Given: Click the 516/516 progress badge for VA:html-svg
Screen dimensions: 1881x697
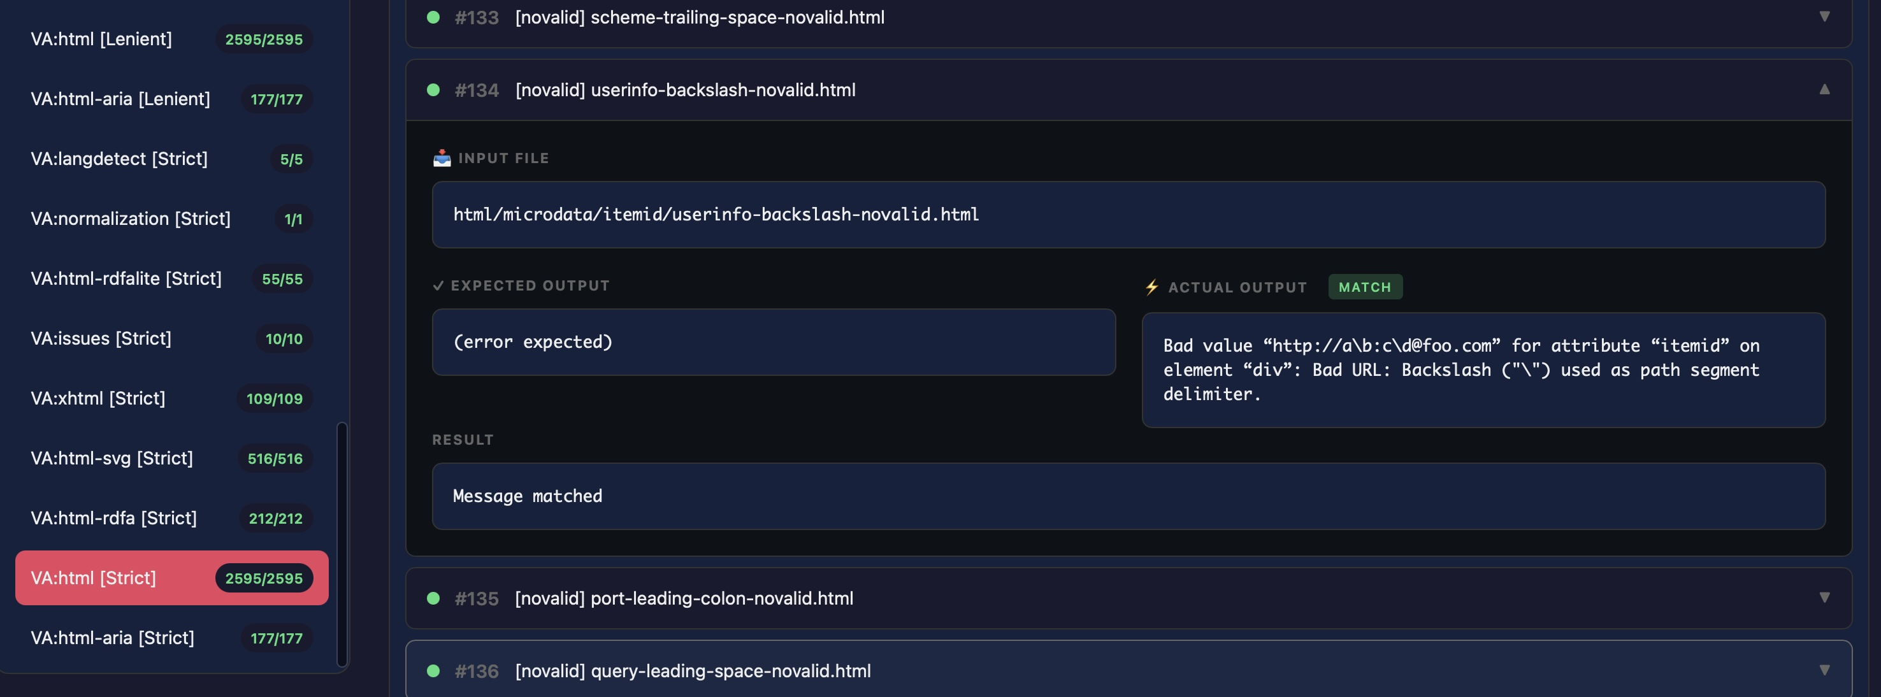Looking at the screenshot, I should [x=275, y=459].
